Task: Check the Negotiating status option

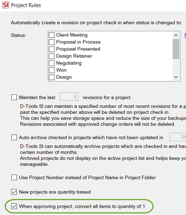Action: point(52,63)
